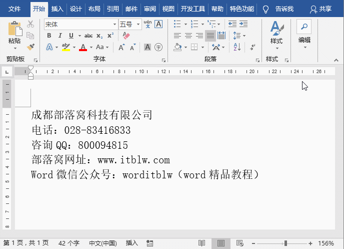The width and height of the screenshot is (344, 249).
Task: Toggle Print Layout view in status bar
Action: tap(221, 243)
